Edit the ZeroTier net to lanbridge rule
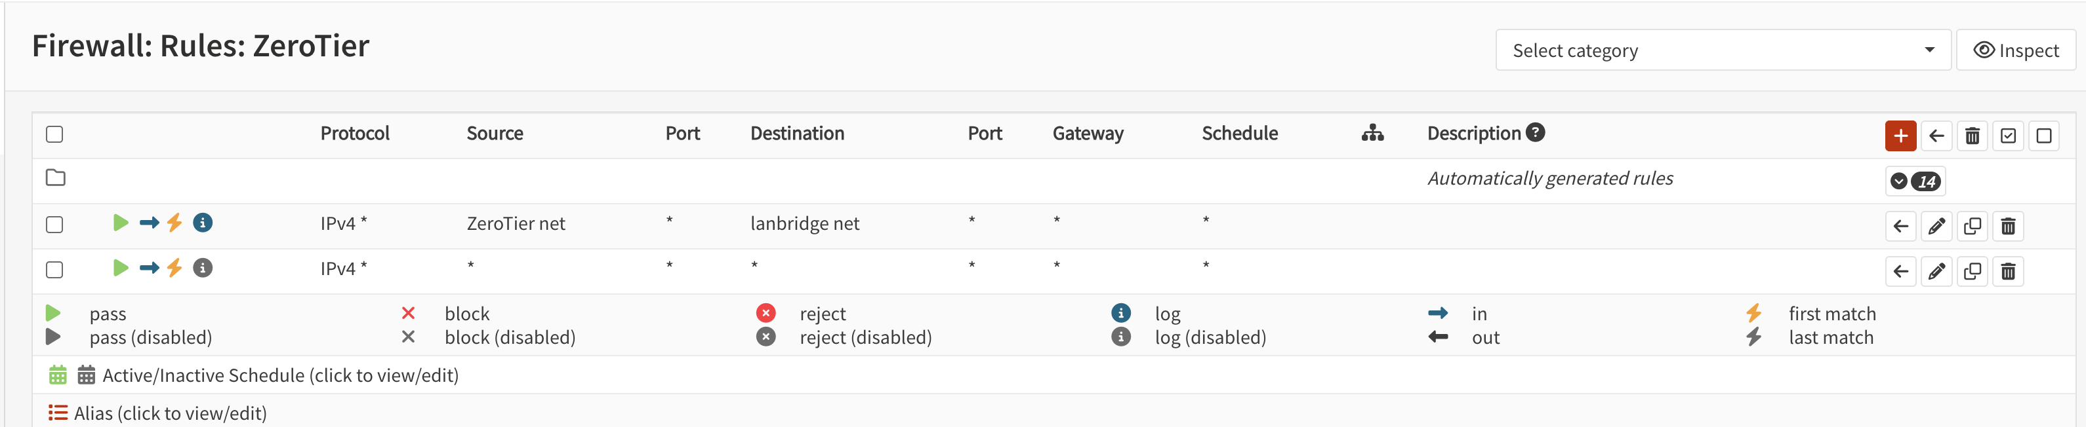This screenshot has width=2086, height=427. pyautogui.click(x=1936, y=227)
